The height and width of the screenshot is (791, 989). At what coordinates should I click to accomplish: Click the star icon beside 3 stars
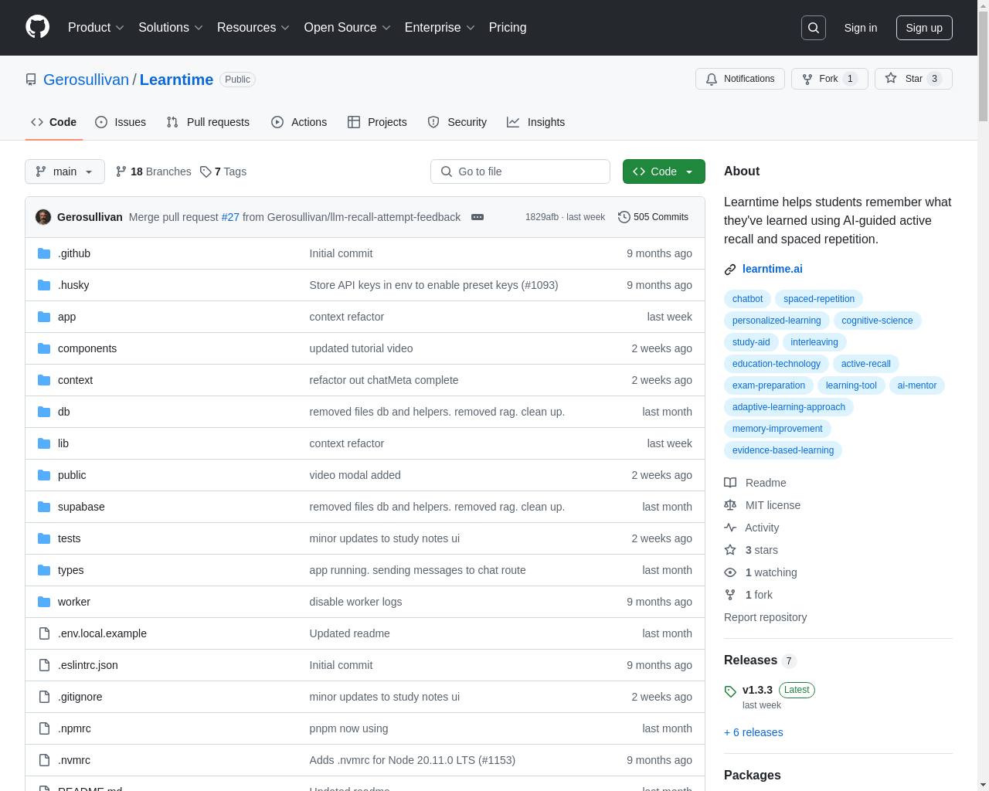730,550
